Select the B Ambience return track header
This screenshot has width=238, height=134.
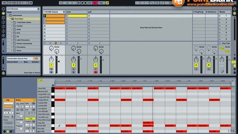[212, 12]
